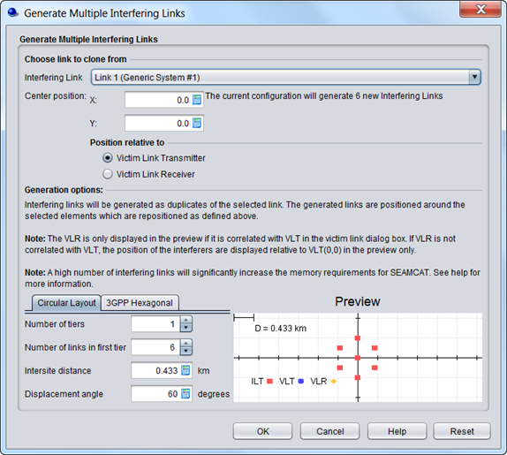
Task: Confirm with the OK button
Action: coord(262,431)
